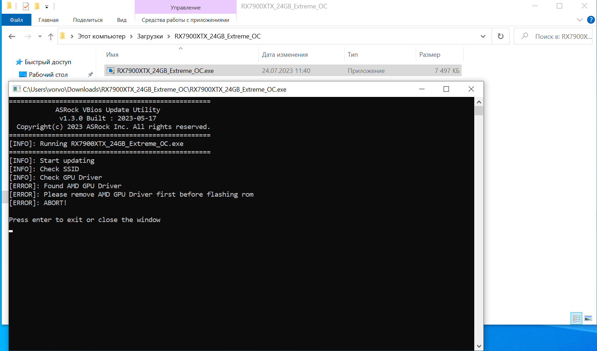
Task: Click console scrollbar down arrow
Action: (x=479, y=346)
